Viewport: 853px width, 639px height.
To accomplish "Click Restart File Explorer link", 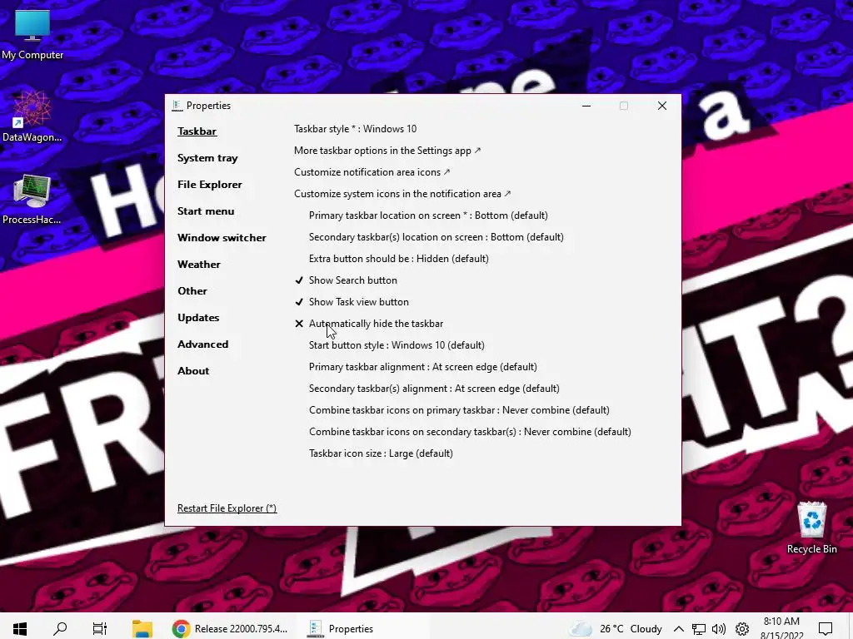I will [x=227, y=508].
